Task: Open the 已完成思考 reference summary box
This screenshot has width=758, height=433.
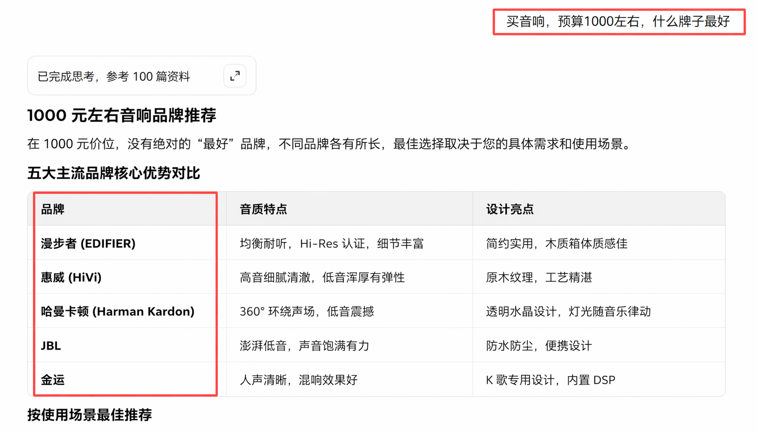Action: (142, 76)
